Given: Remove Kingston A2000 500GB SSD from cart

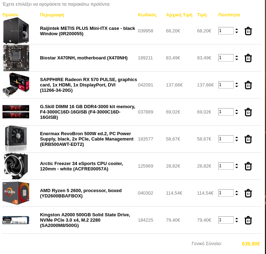Looking at the screenshot, I should point(248,220).
